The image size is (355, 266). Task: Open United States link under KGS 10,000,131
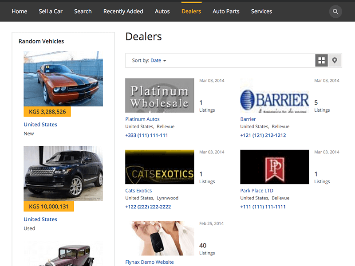click(x=40, y=219)
